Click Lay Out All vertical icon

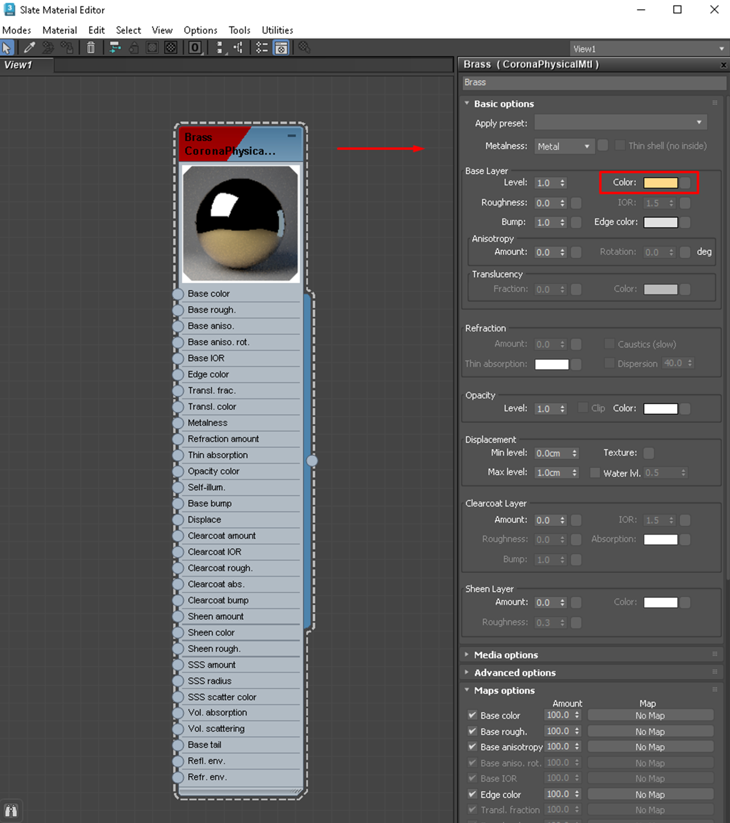tap(220, 48)
